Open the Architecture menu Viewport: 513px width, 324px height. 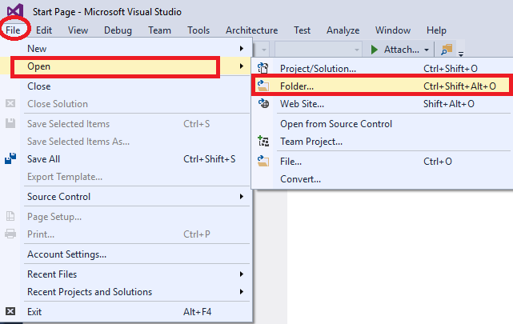[x=251, y=30]
